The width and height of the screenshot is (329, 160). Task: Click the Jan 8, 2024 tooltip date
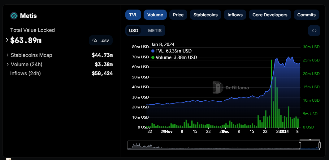[x=163, y=44]
